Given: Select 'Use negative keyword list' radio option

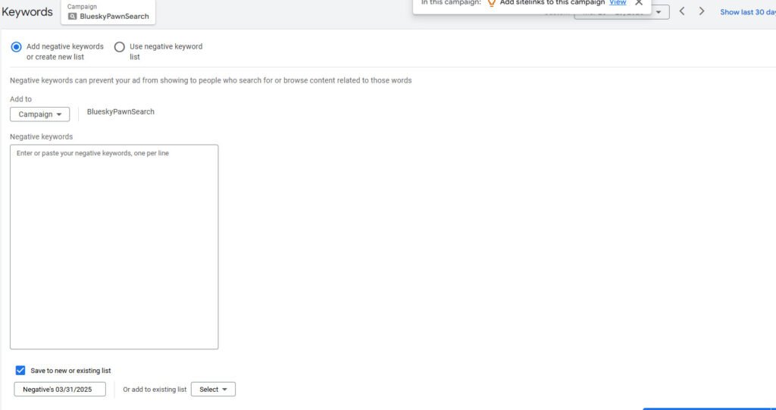Looking at the screenshot, I should point(119,47).
